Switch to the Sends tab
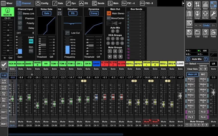 (x=98, y=3)
